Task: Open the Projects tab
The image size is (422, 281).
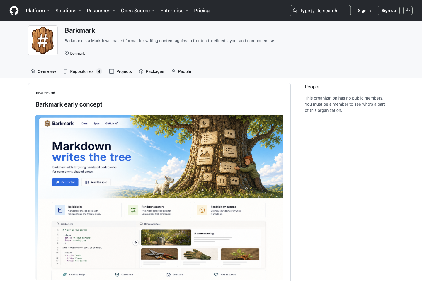Action: click(x=120, y=71)
